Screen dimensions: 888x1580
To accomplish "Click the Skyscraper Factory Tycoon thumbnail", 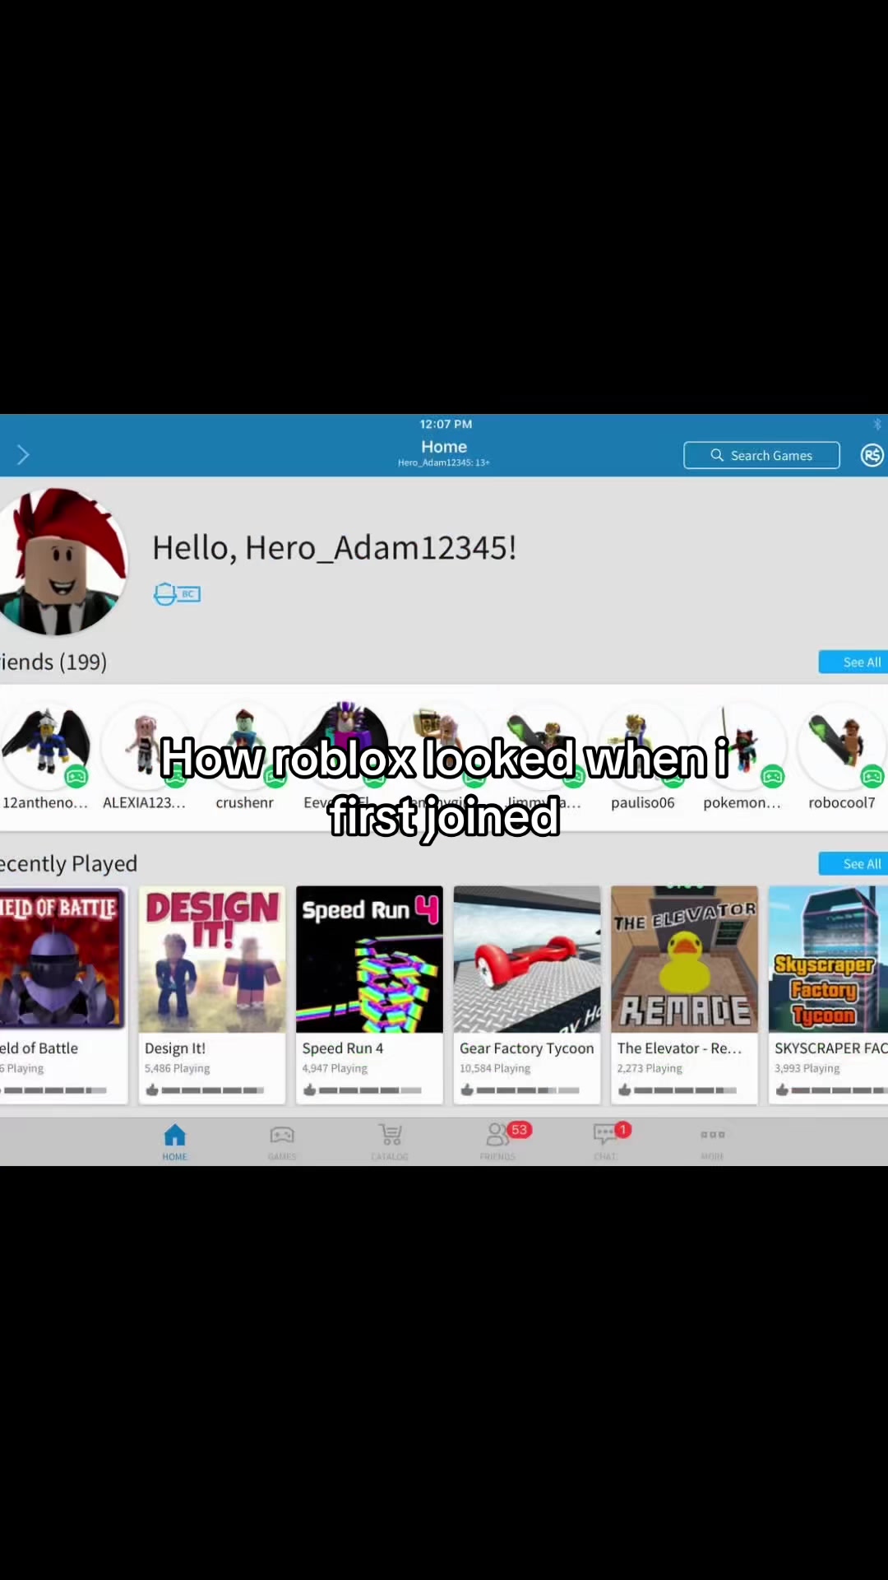I will pyautogui.click(x=828, y=960).
